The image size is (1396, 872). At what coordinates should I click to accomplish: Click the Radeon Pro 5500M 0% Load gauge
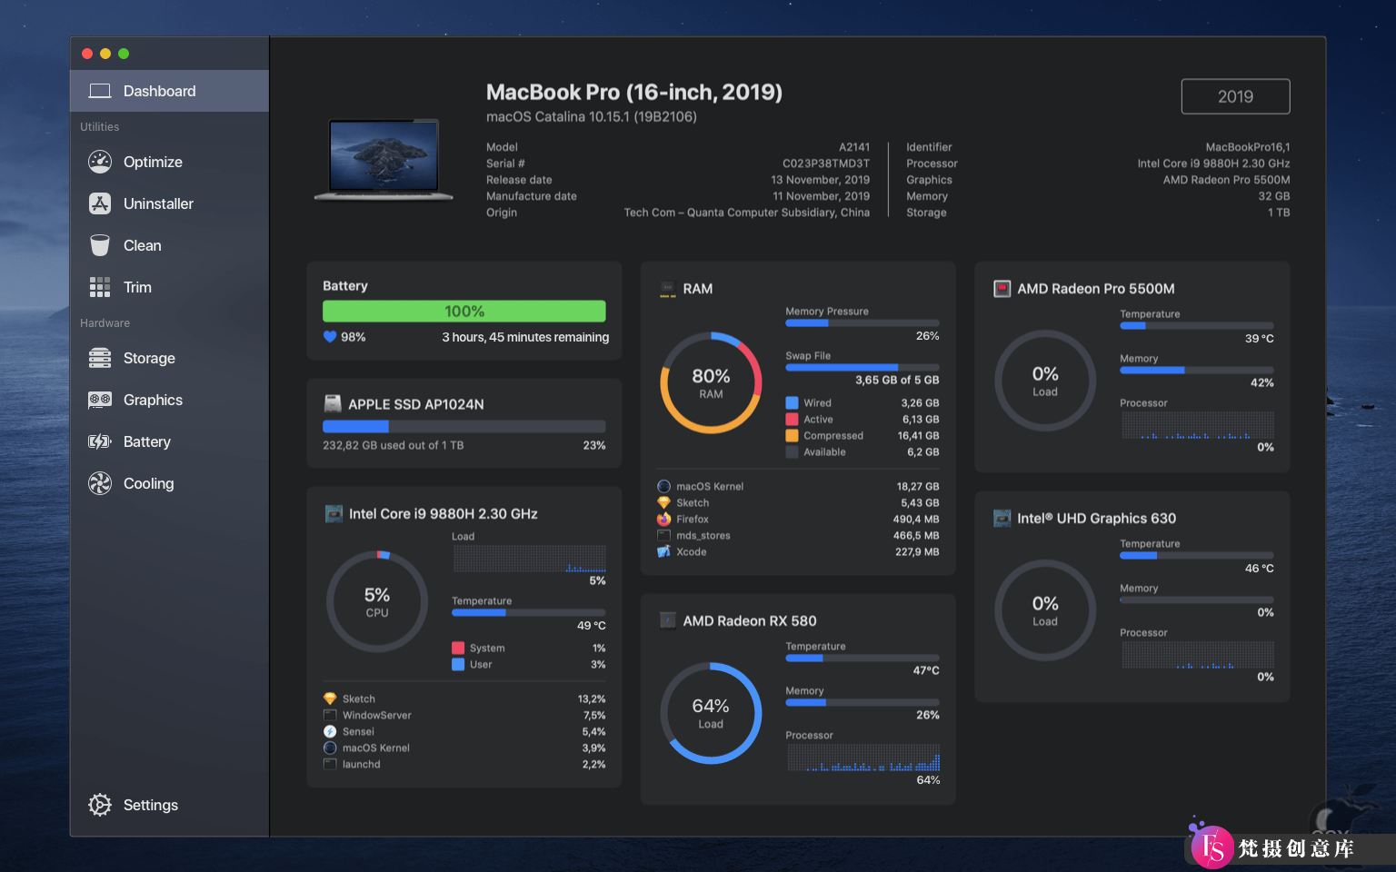1045,381
